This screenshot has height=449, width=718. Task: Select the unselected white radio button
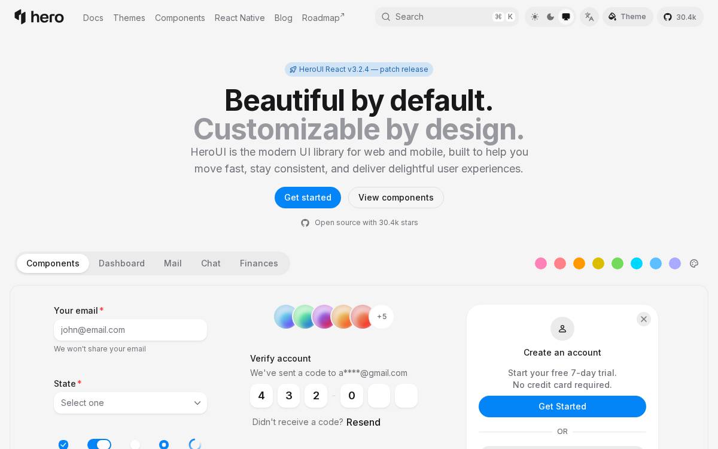135,444
